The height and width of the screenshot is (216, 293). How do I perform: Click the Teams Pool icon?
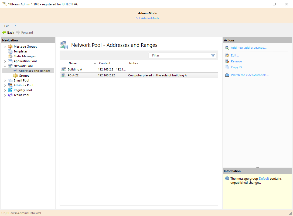pyautogui.click(x=10, y=95)
